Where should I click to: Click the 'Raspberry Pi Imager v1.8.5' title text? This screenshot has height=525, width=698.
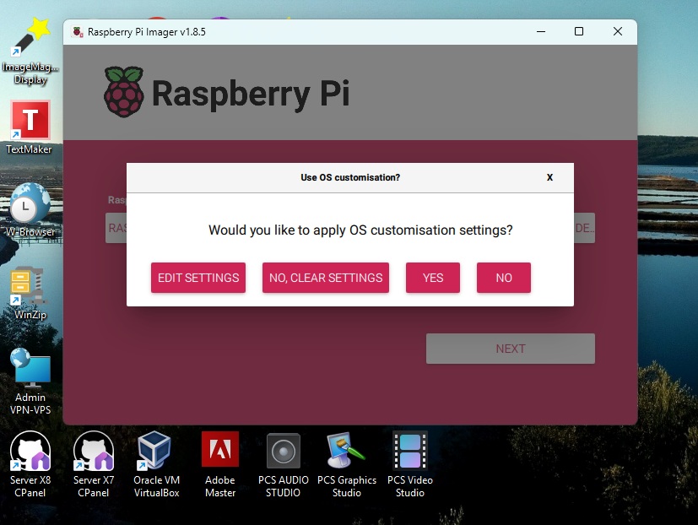click(147, 32)
